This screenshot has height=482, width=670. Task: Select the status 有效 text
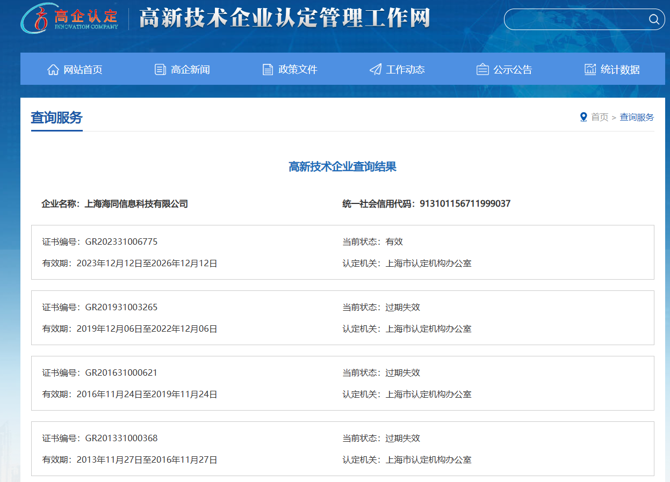(394, 242)
